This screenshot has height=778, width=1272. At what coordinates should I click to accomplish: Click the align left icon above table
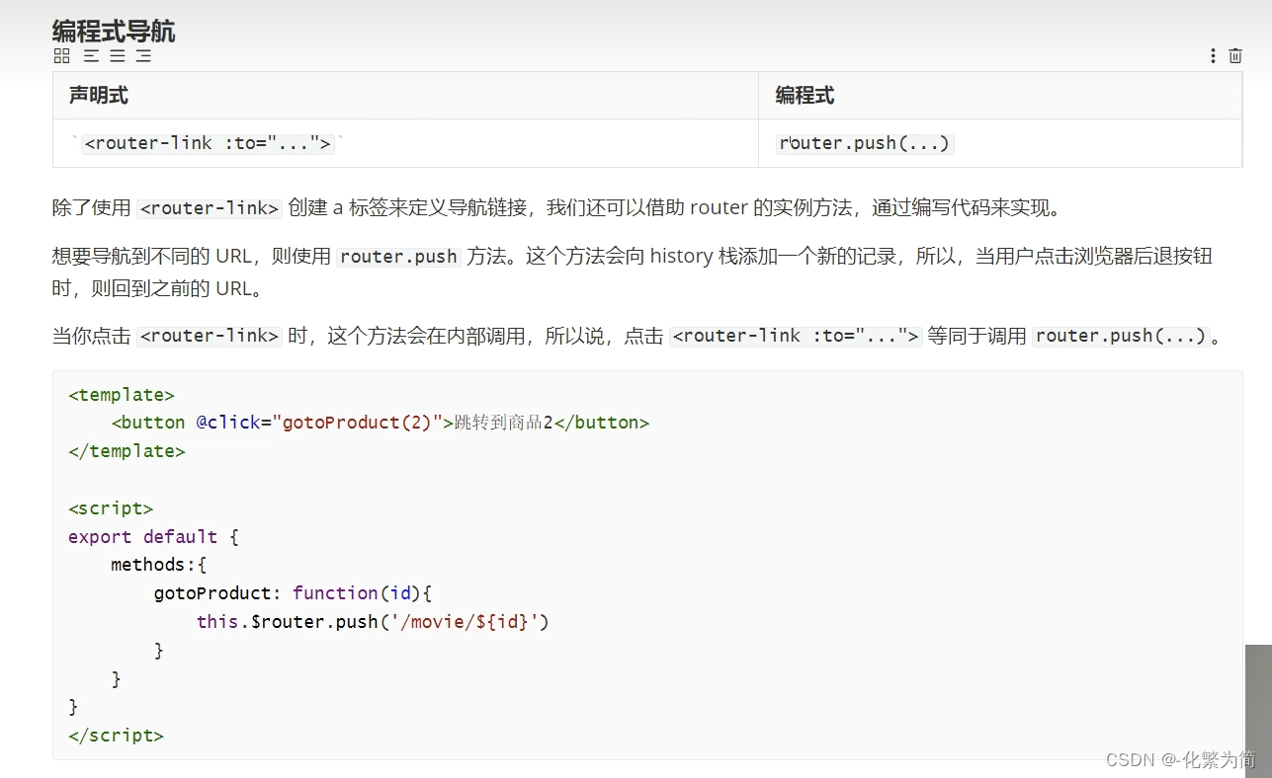(91, 56)
